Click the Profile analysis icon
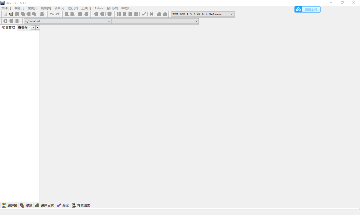Viewport: 360px width, 215px height. pyautogui.click(x=159, y=14)
